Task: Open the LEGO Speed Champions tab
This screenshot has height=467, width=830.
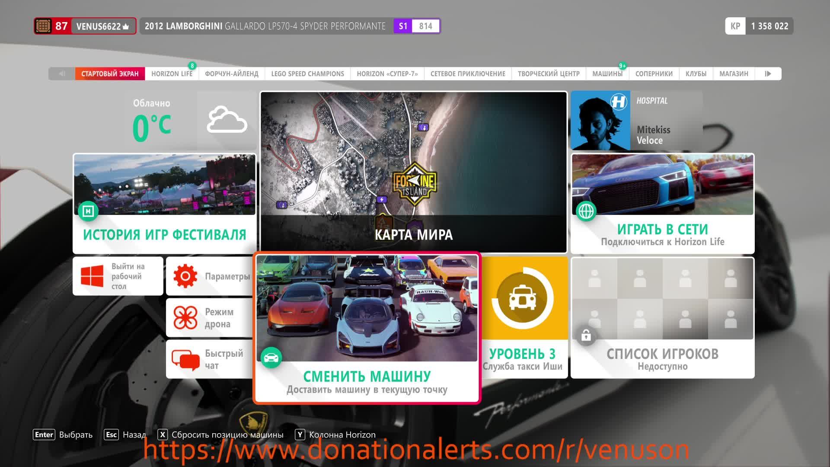Action: (307, 74)
